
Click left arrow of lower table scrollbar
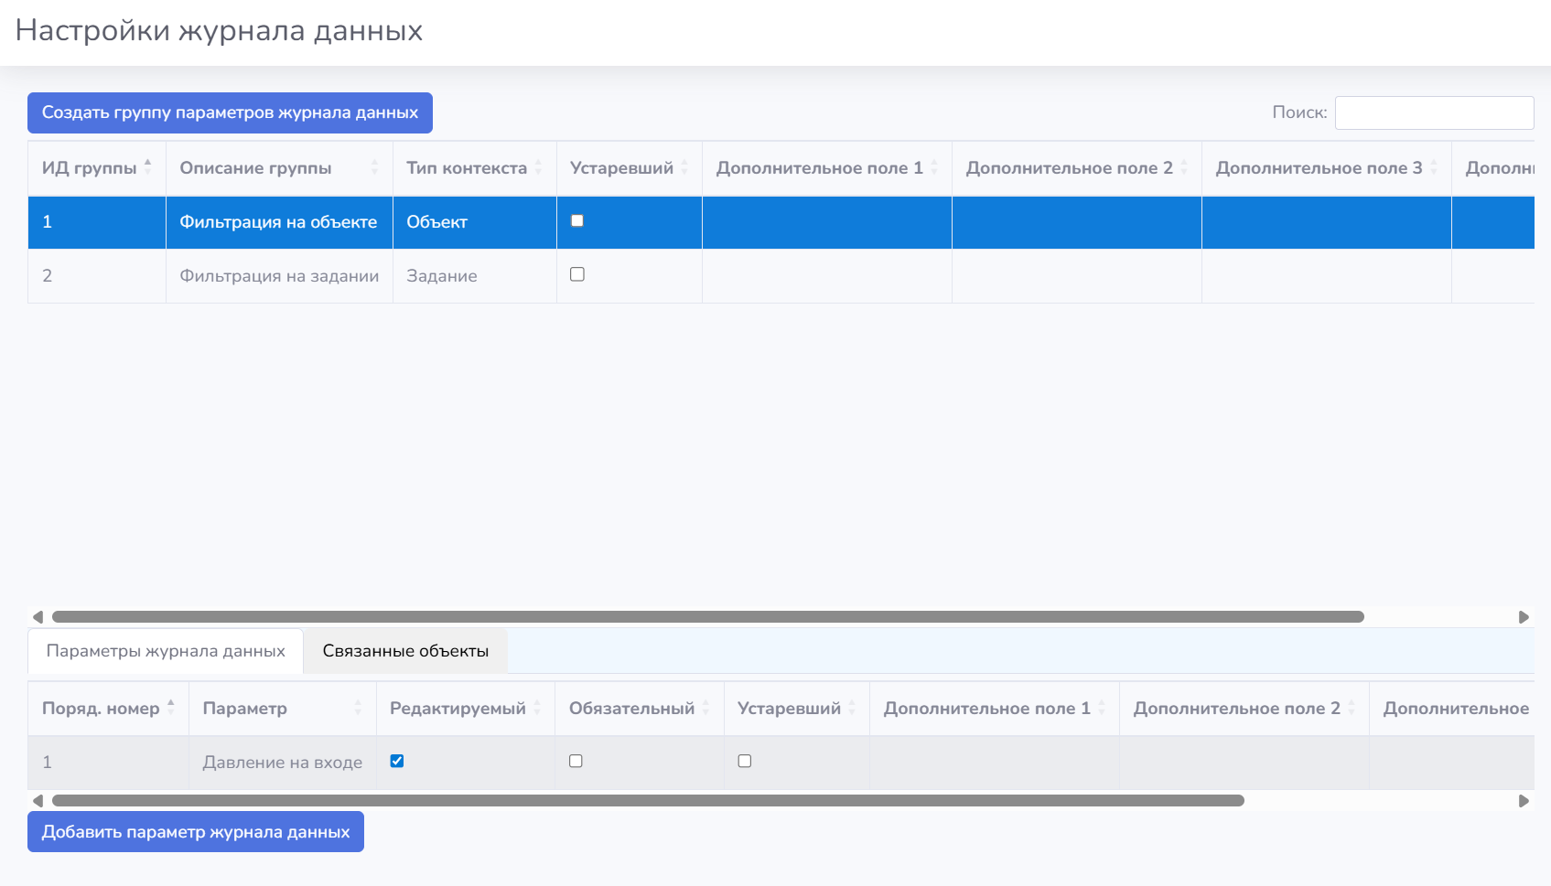tap(38, 801)
